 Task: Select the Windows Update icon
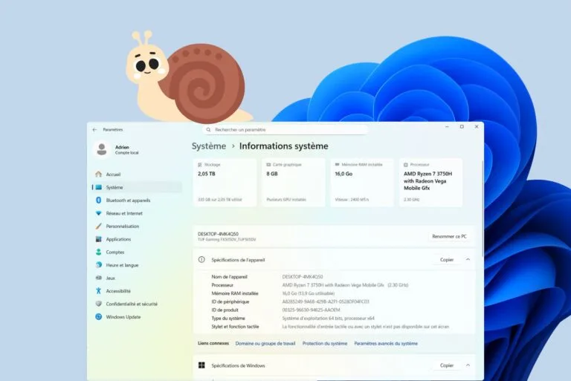tap(98, 317)
